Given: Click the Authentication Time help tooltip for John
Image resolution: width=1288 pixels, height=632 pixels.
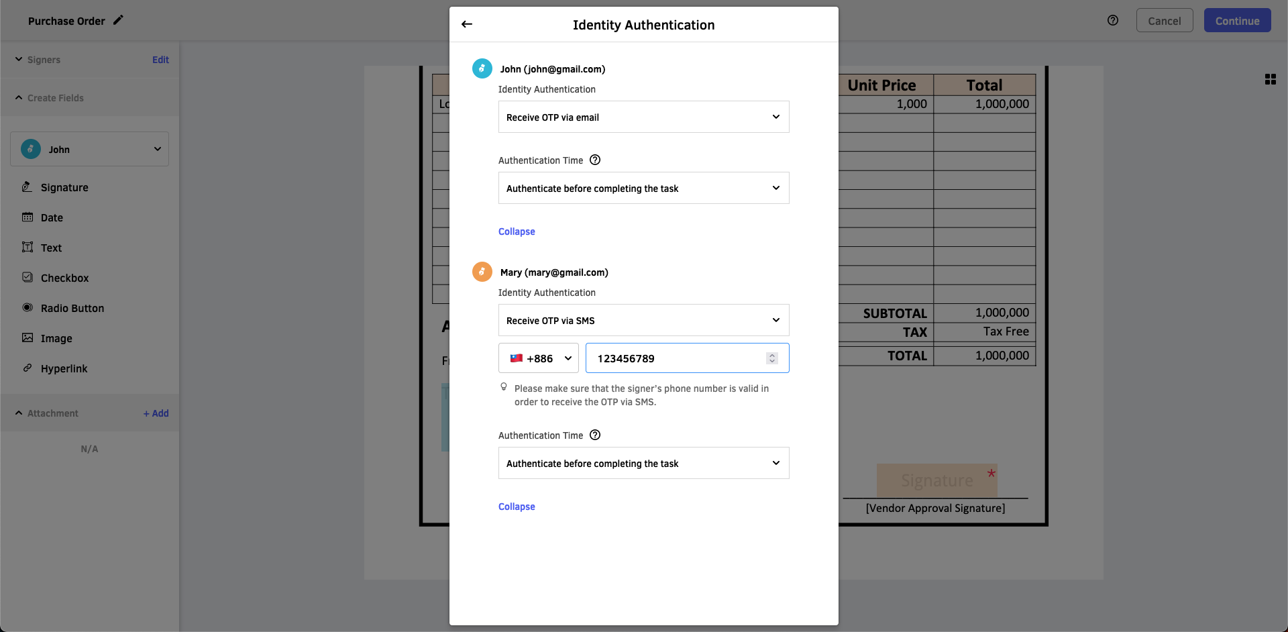Looking at the screenshot, I should point(595,160).
